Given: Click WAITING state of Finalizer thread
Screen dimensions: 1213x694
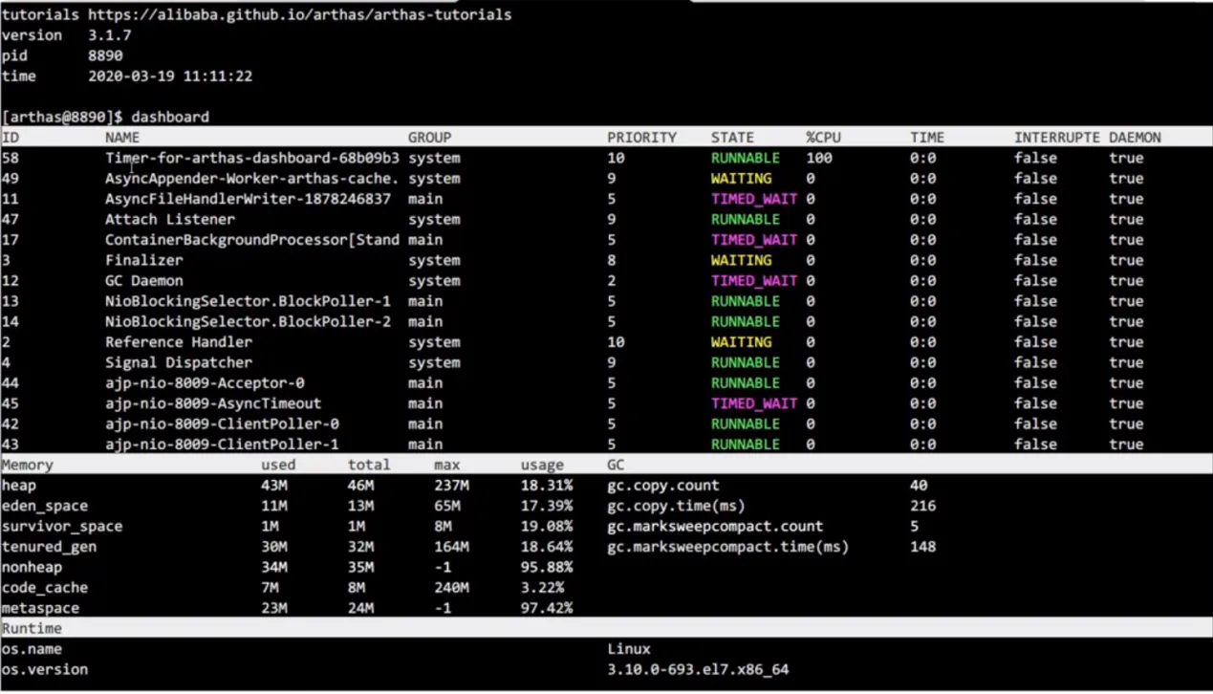Looking at the screenshot, I should click(x=741, y=260).
